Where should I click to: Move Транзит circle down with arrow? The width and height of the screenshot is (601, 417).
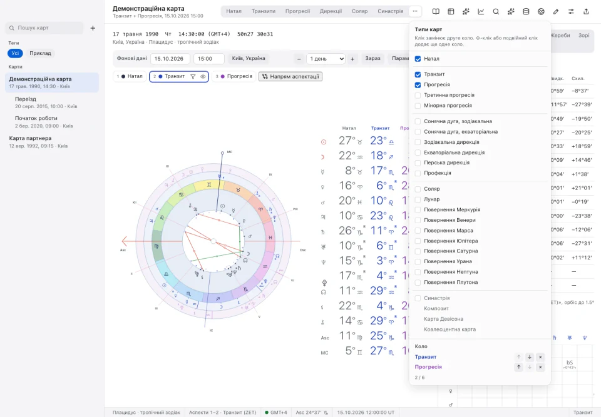530,357
